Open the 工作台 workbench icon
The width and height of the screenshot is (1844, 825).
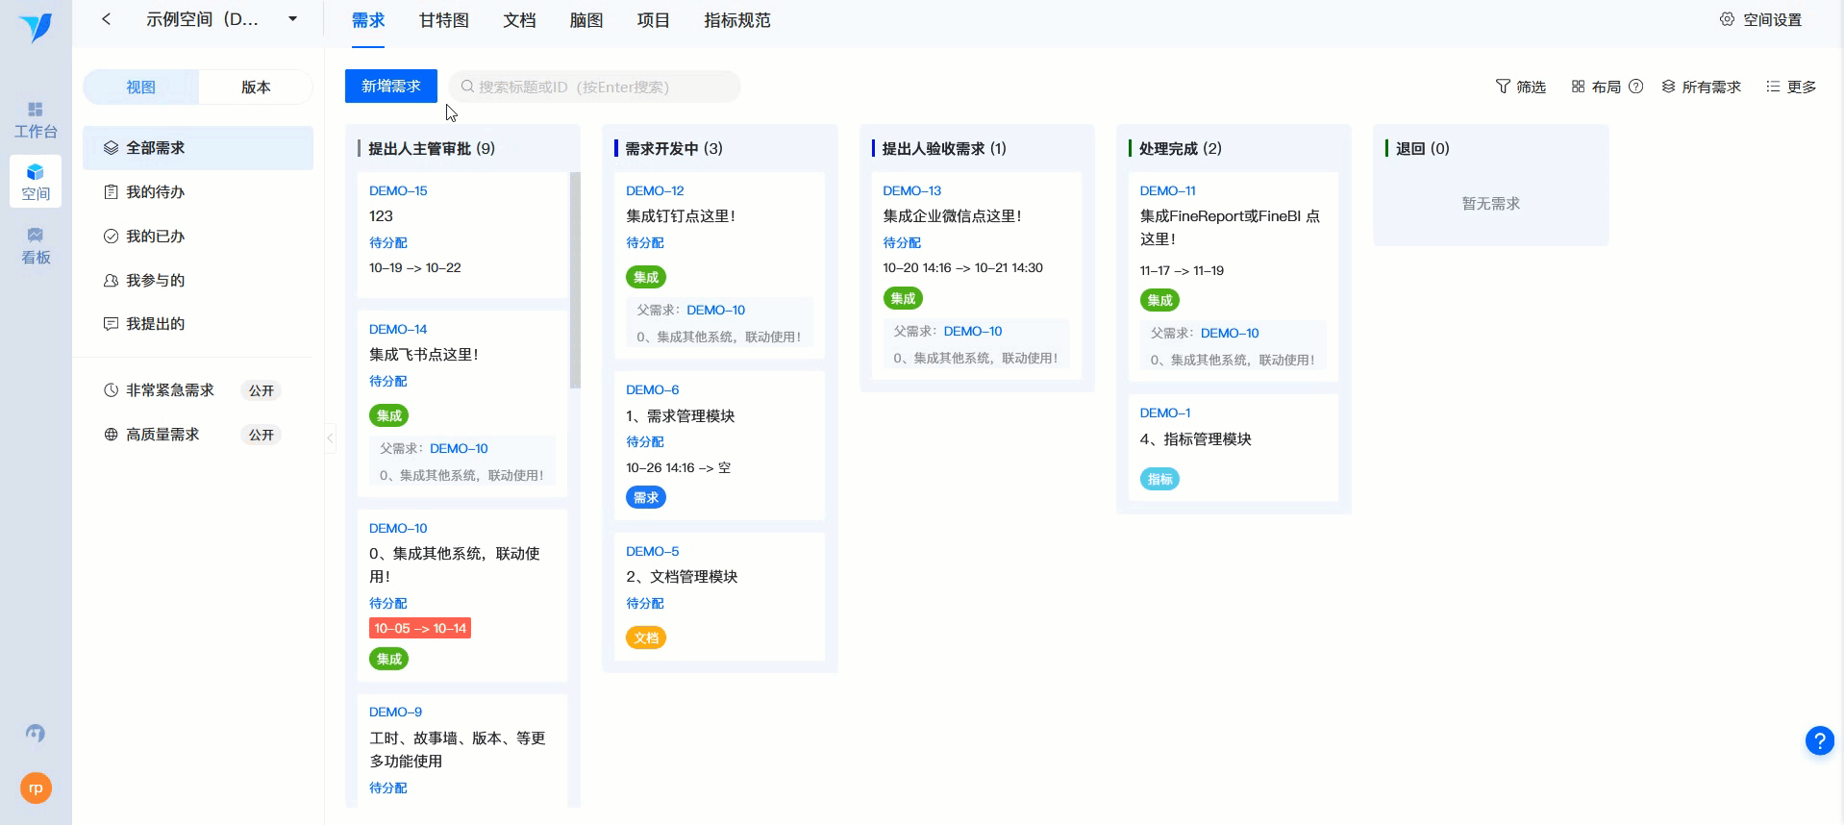[36, 119]
